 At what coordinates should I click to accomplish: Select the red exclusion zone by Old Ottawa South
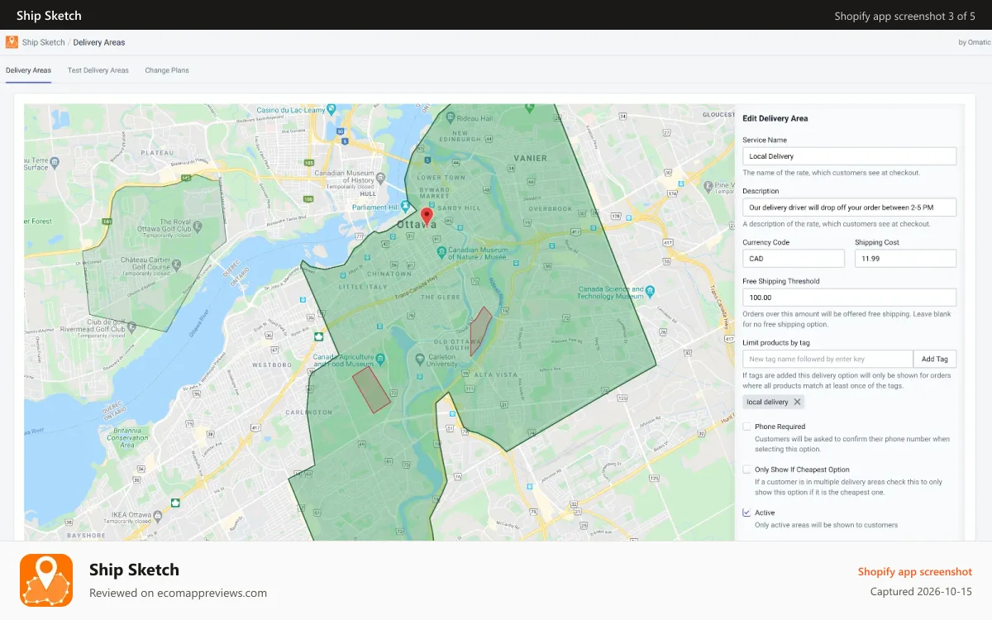tap(480, 331)
